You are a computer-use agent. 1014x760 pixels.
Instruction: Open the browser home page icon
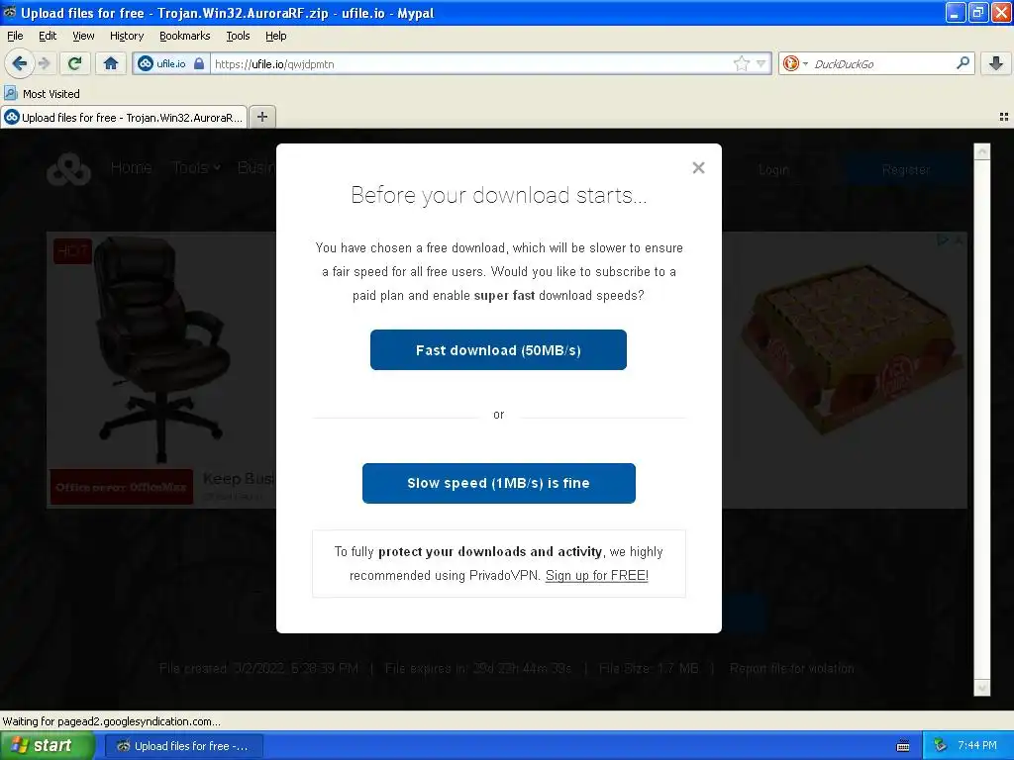(x=111, y=63)
